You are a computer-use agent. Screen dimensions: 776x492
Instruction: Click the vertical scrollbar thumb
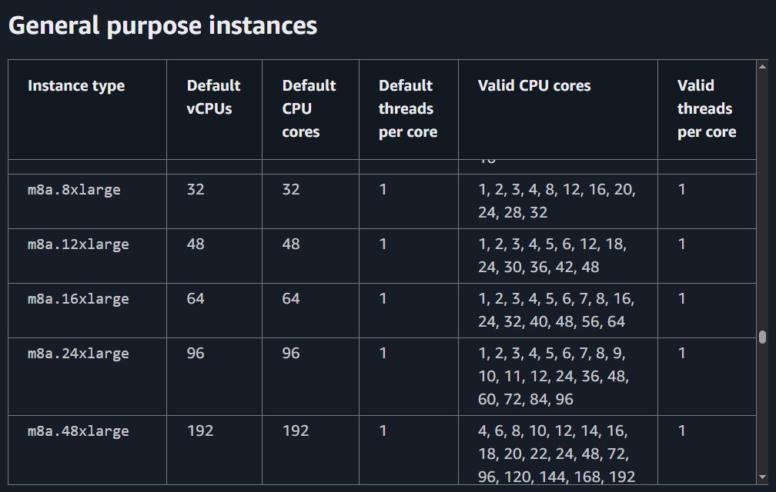[762, 337]
